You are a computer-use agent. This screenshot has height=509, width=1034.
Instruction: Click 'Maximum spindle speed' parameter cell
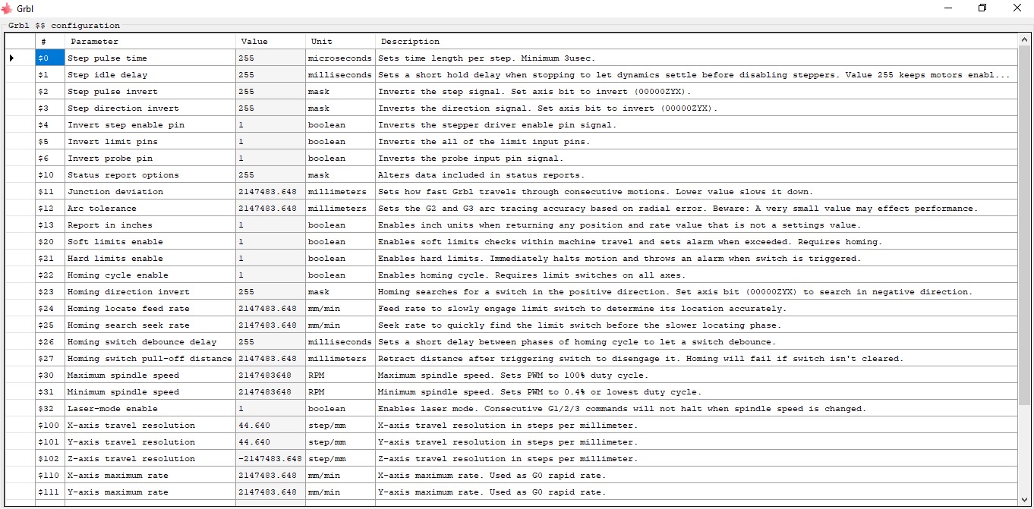coord(150,375)
